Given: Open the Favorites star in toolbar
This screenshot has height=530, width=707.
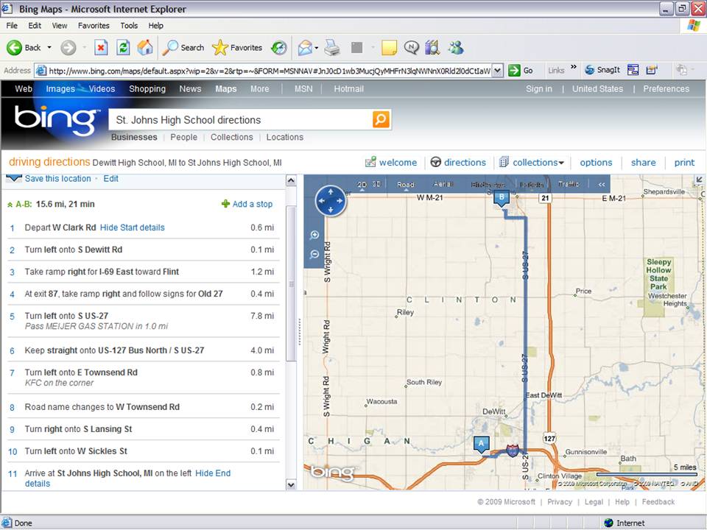Looking at the screenshot, I should pyautogui.click(x=237, y=47).
